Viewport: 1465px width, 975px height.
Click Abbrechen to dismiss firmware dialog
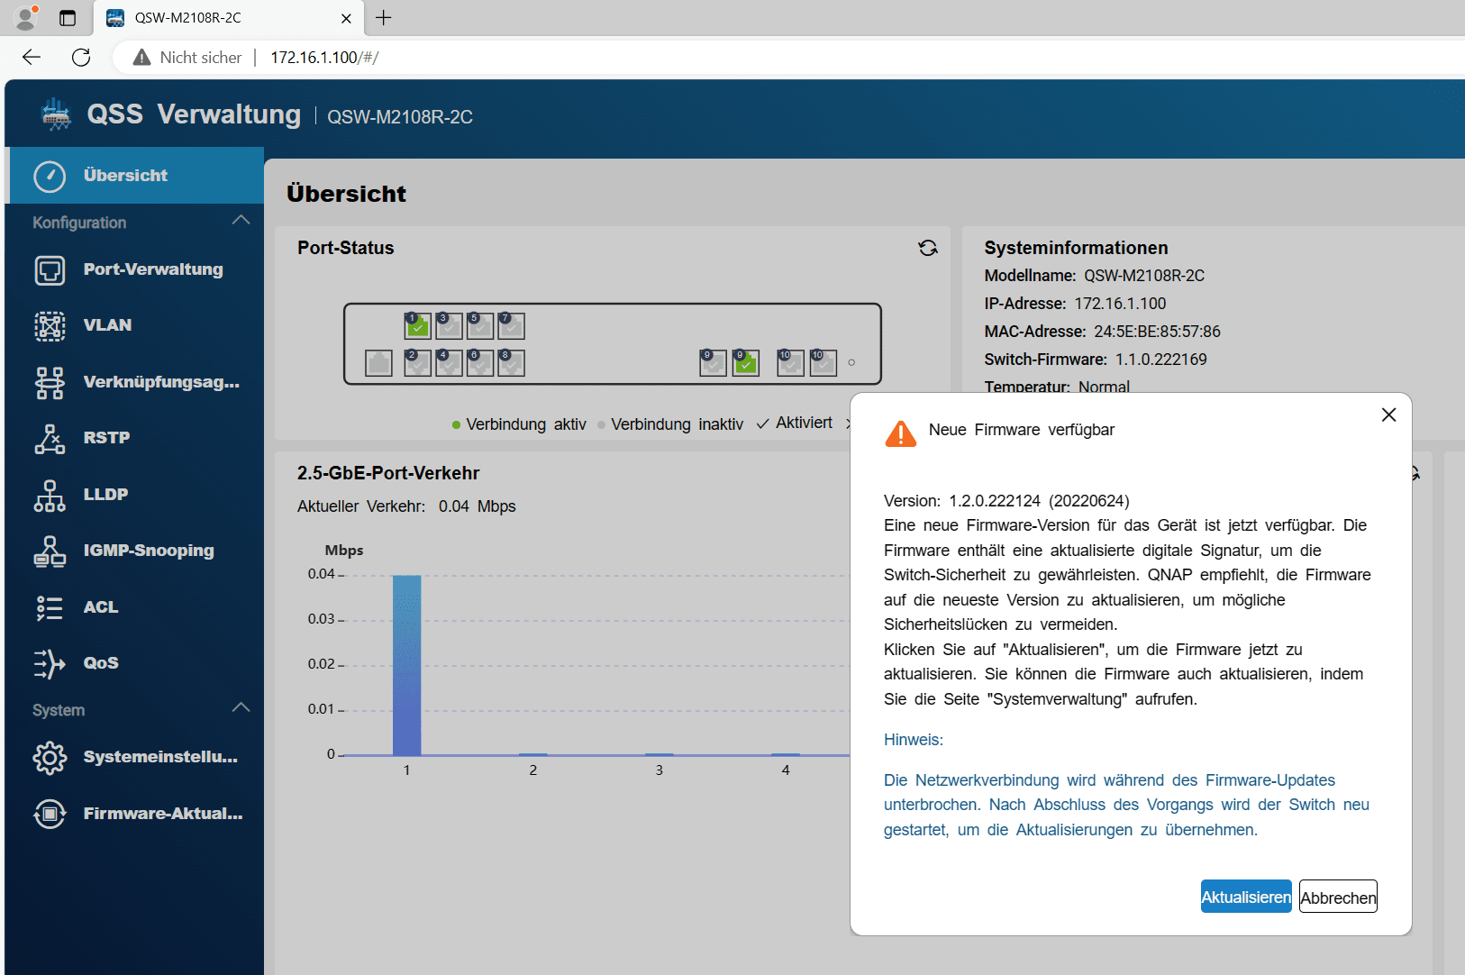(1338, 897)
